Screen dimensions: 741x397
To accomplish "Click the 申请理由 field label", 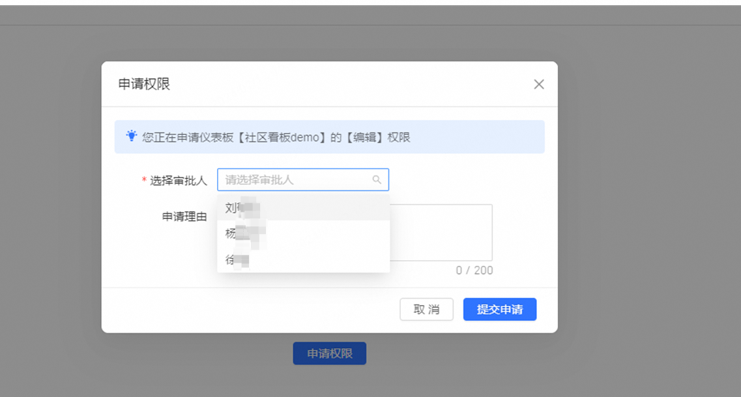I will 184,216.
